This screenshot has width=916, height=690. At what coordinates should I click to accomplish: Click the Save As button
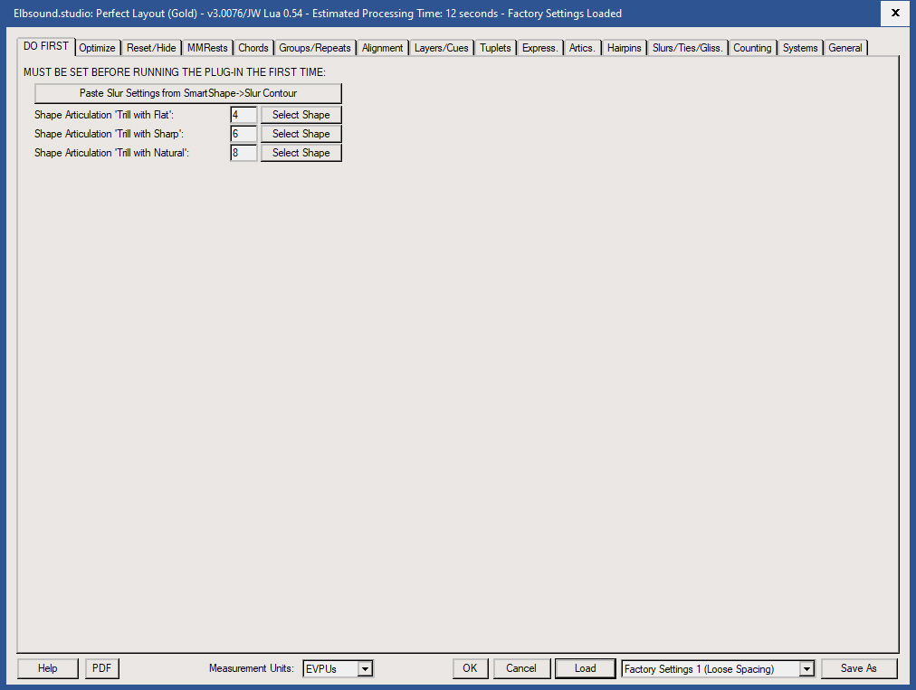point(858,668)
